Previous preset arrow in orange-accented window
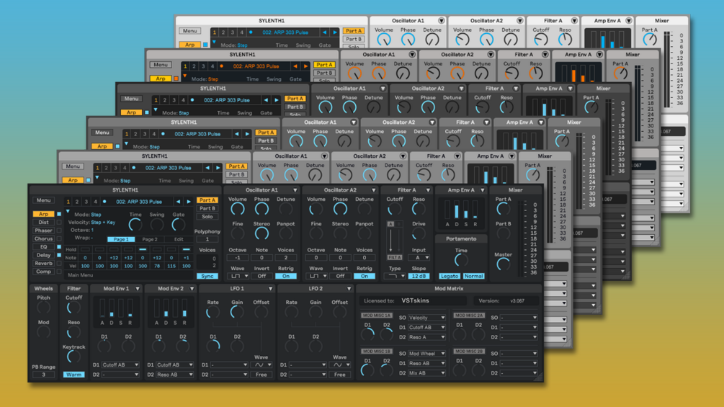 (x=295, y=66)
